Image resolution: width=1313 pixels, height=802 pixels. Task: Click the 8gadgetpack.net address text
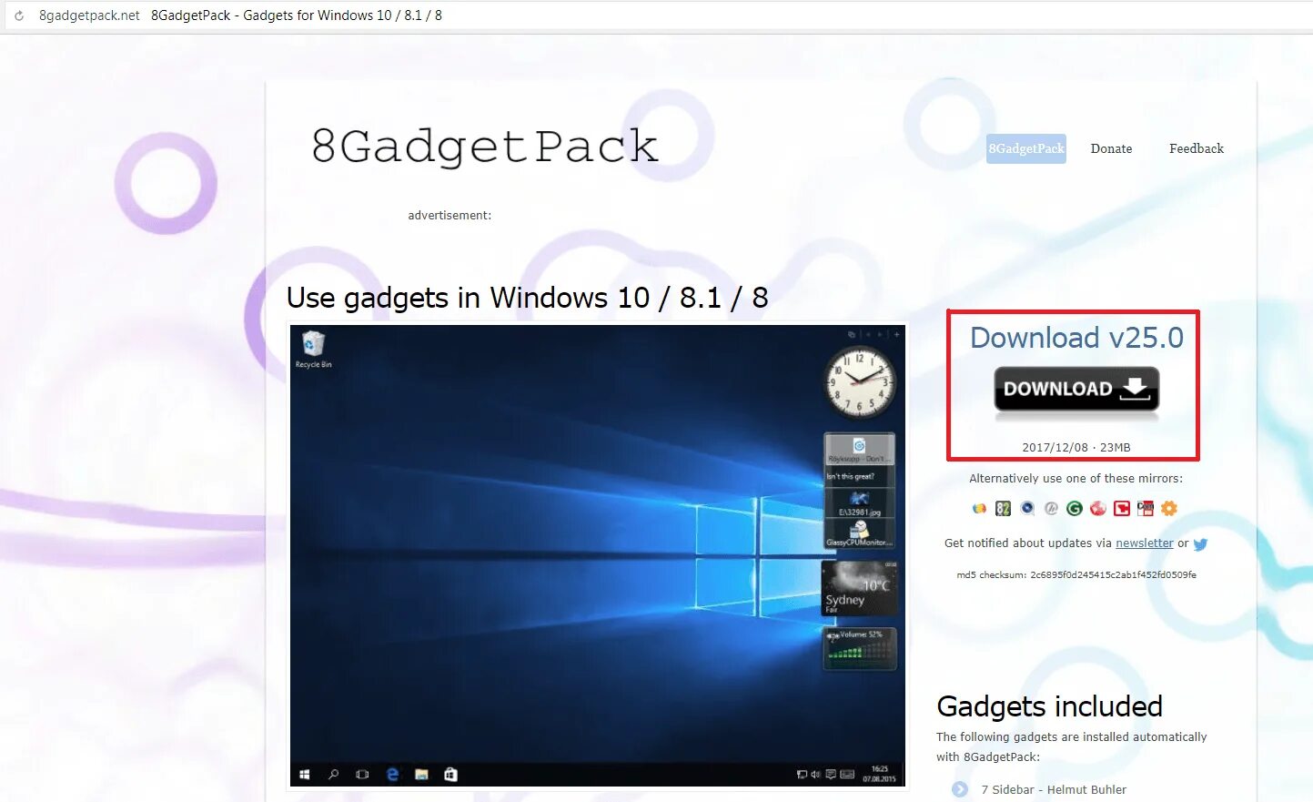89,15
